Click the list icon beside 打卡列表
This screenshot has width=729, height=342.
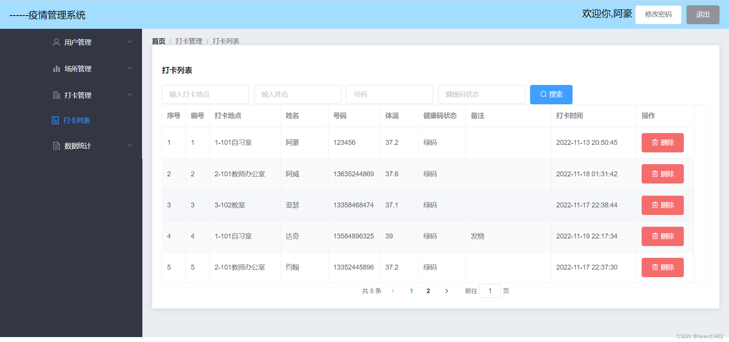(55, 120)
